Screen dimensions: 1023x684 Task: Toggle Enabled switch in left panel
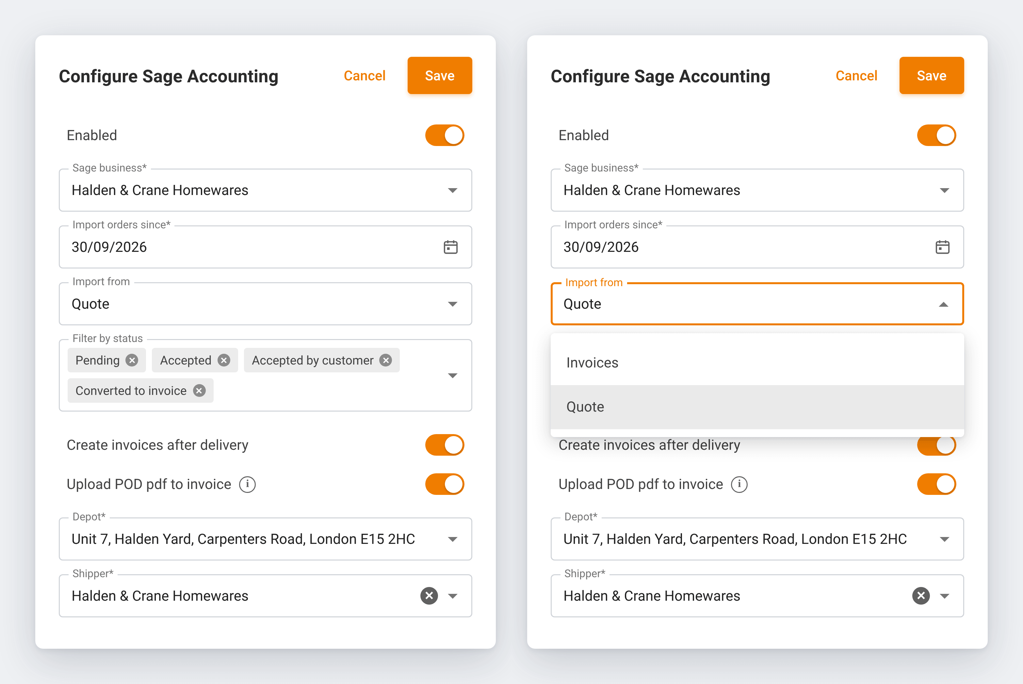[445, 135]
